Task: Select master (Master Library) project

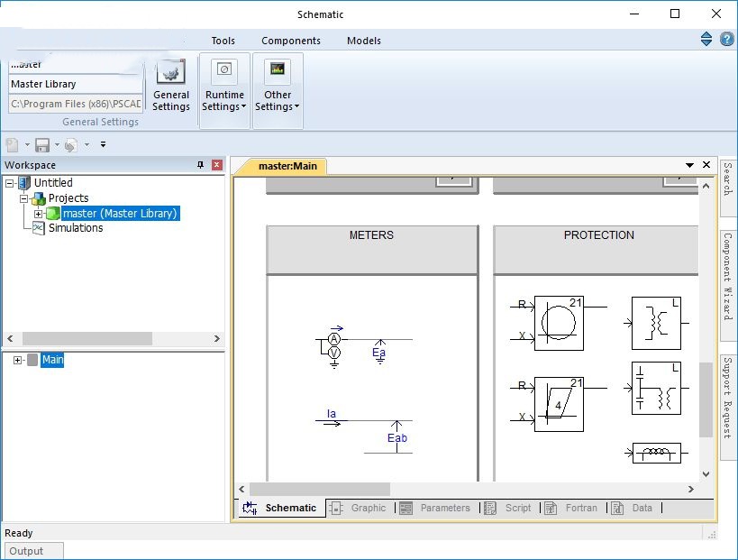Action: tap(120, 214)
